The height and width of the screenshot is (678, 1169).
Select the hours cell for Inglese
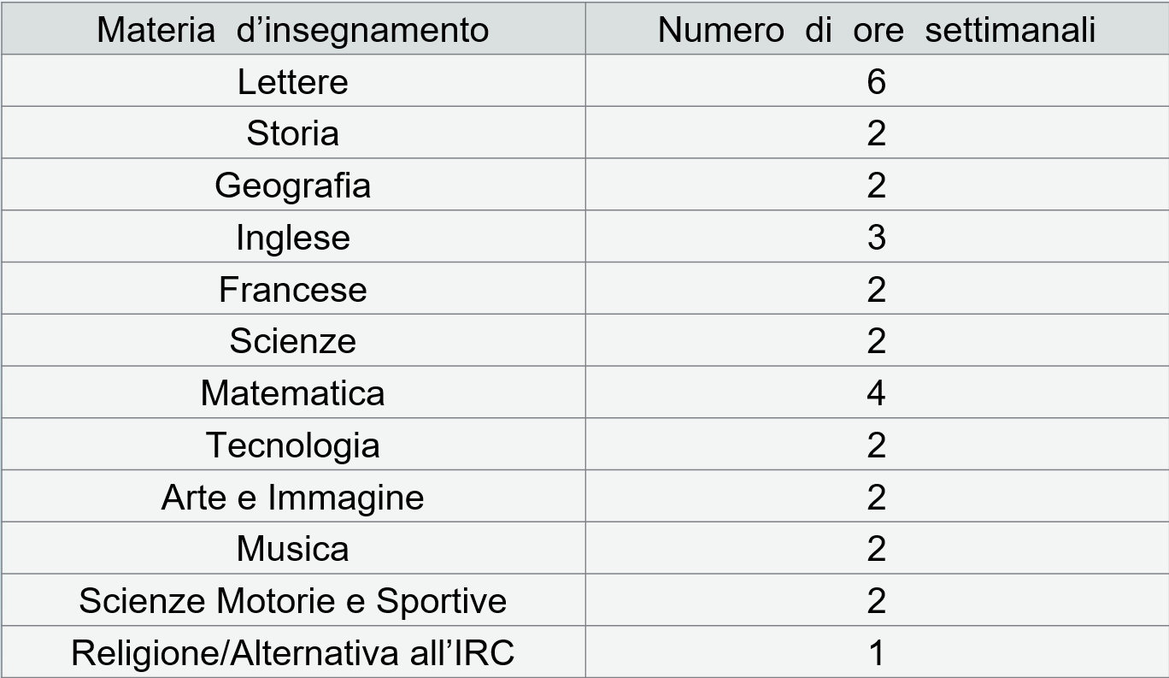tap(876, 238)
